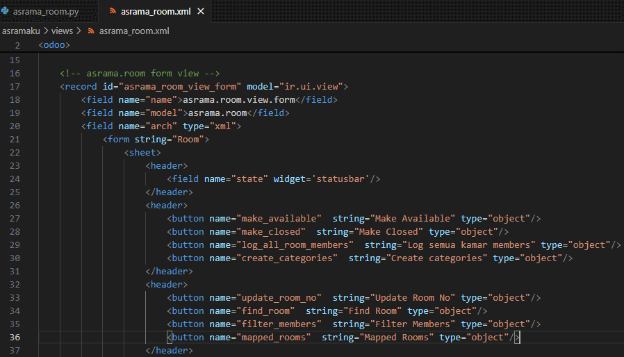The image size is (624, 357).
Task: Click the model 'ir.ui.view' attribute value
Action: click(x=311, y=86)
